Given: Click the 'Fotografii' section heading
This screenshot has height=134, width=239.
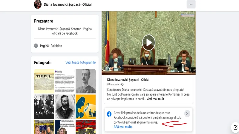Looking at the screenshot, I should coord(43,63).
